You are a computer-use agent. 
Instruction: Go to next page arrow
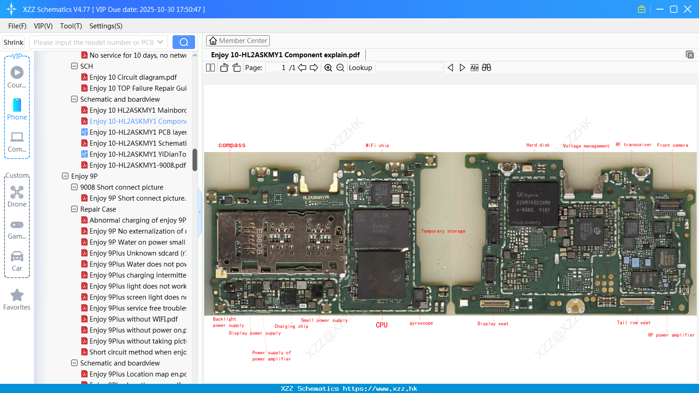(x=314, y=68)
